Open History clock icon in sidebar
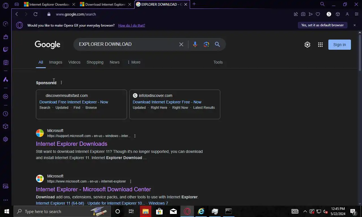This screenshot has width=362, height=217. pos(5,114)
